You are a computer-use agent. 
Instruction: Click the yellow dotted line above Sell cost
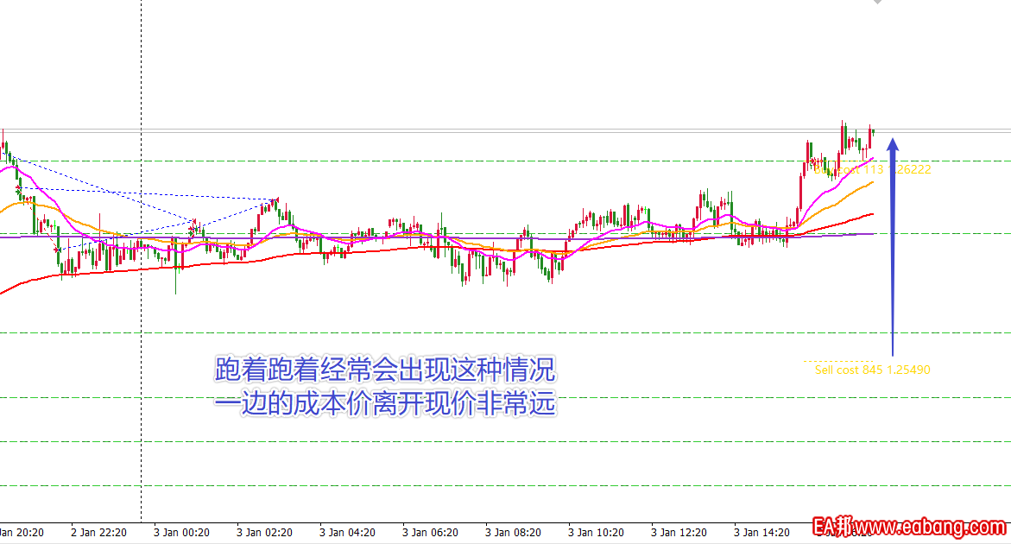point(837,361)
